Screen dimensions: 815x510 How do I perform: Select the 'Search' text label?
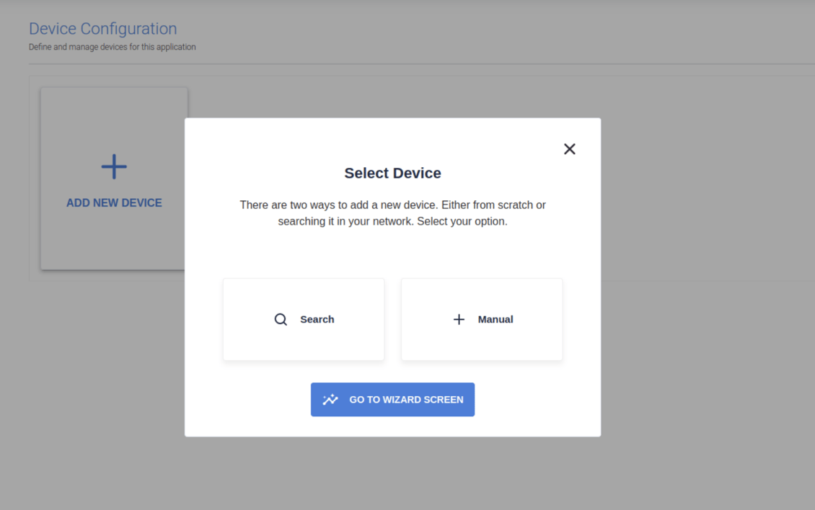tap(317, 319)
